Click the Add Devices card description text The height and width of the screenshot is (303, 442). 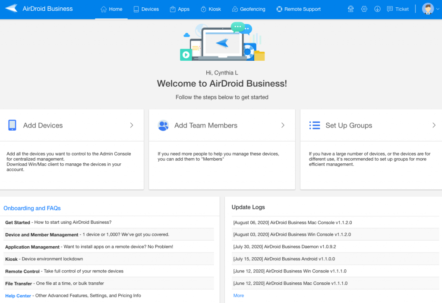point(69,162)
